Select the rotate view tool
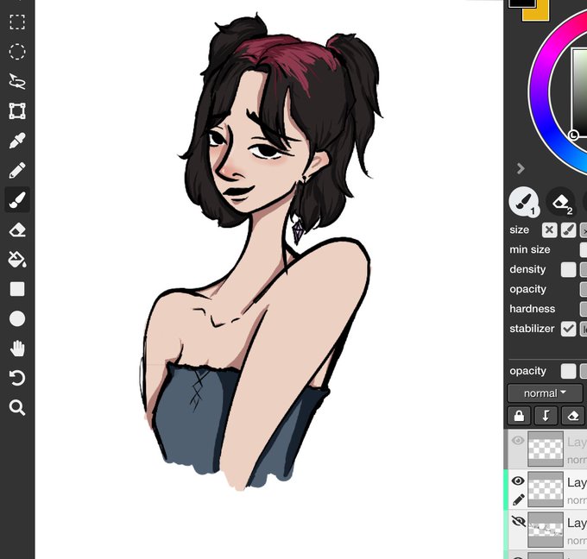 (x=17, y=378)
